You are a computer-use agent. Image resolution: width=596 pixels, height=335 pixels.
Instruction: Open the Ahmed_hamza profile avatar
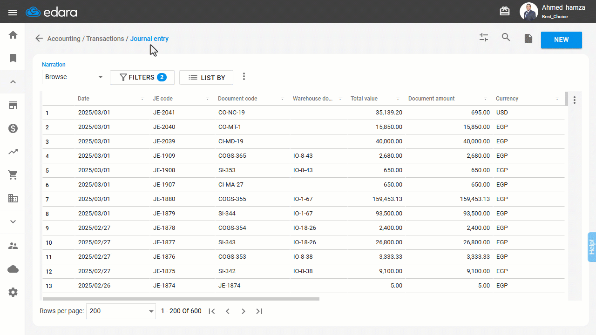[x=528, y=12]
